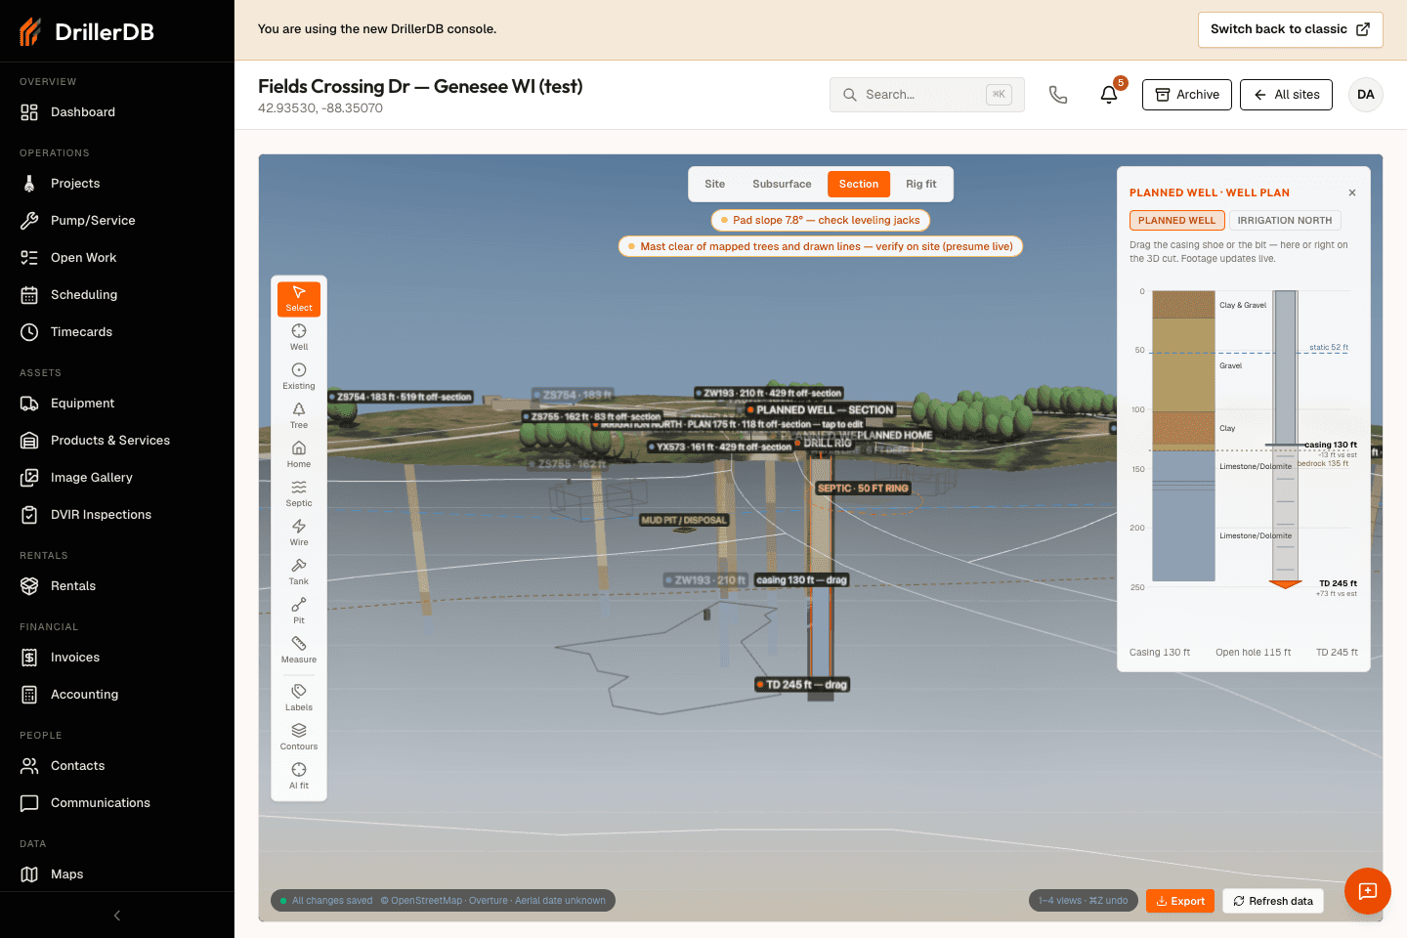Open the Measure tool
This screenshot has height=938, width=1407.
click(299, 651)
